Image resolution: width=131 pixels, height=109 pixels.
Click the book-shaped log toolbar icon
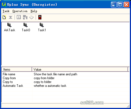[32, 17]
